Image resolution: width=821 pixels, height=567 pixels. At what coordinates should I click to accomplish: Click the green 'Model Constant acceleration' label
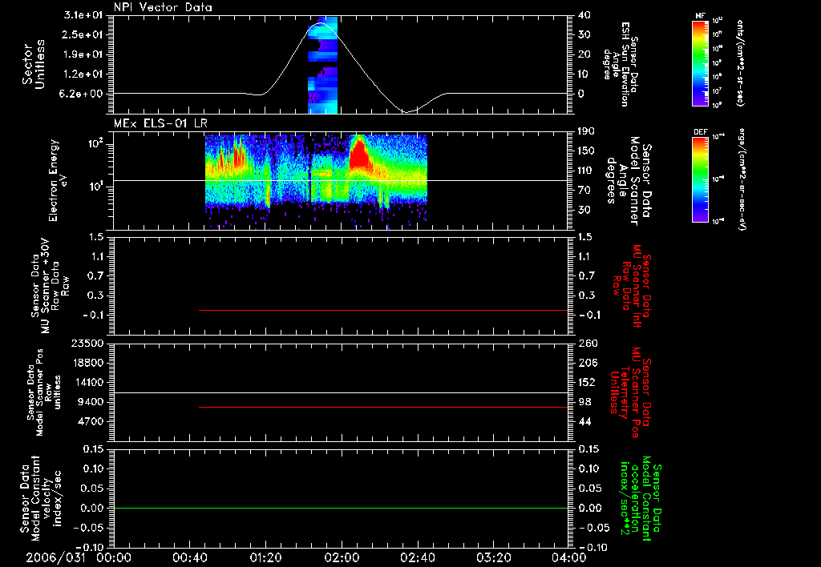640,498
